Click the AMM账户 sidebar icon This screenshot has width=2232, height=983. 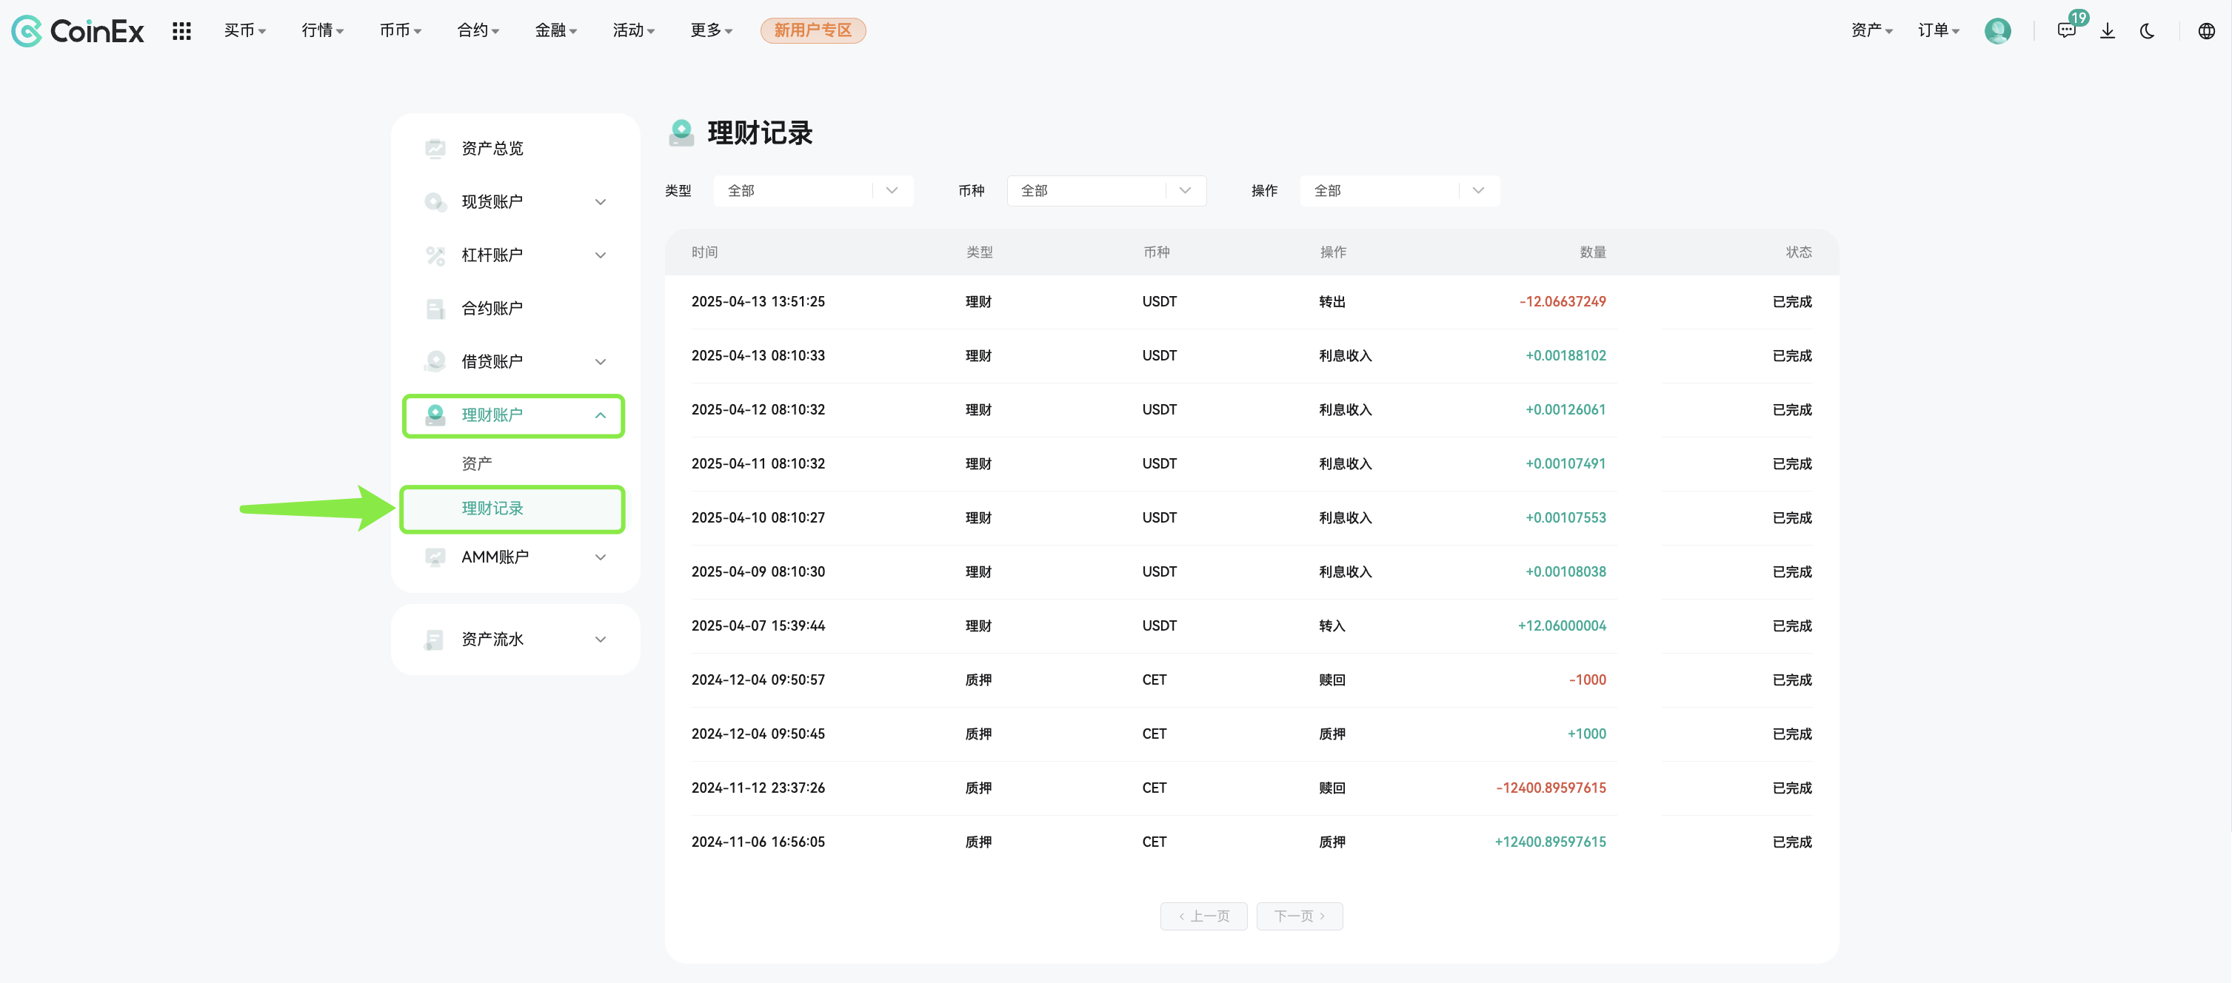point(435,557)
